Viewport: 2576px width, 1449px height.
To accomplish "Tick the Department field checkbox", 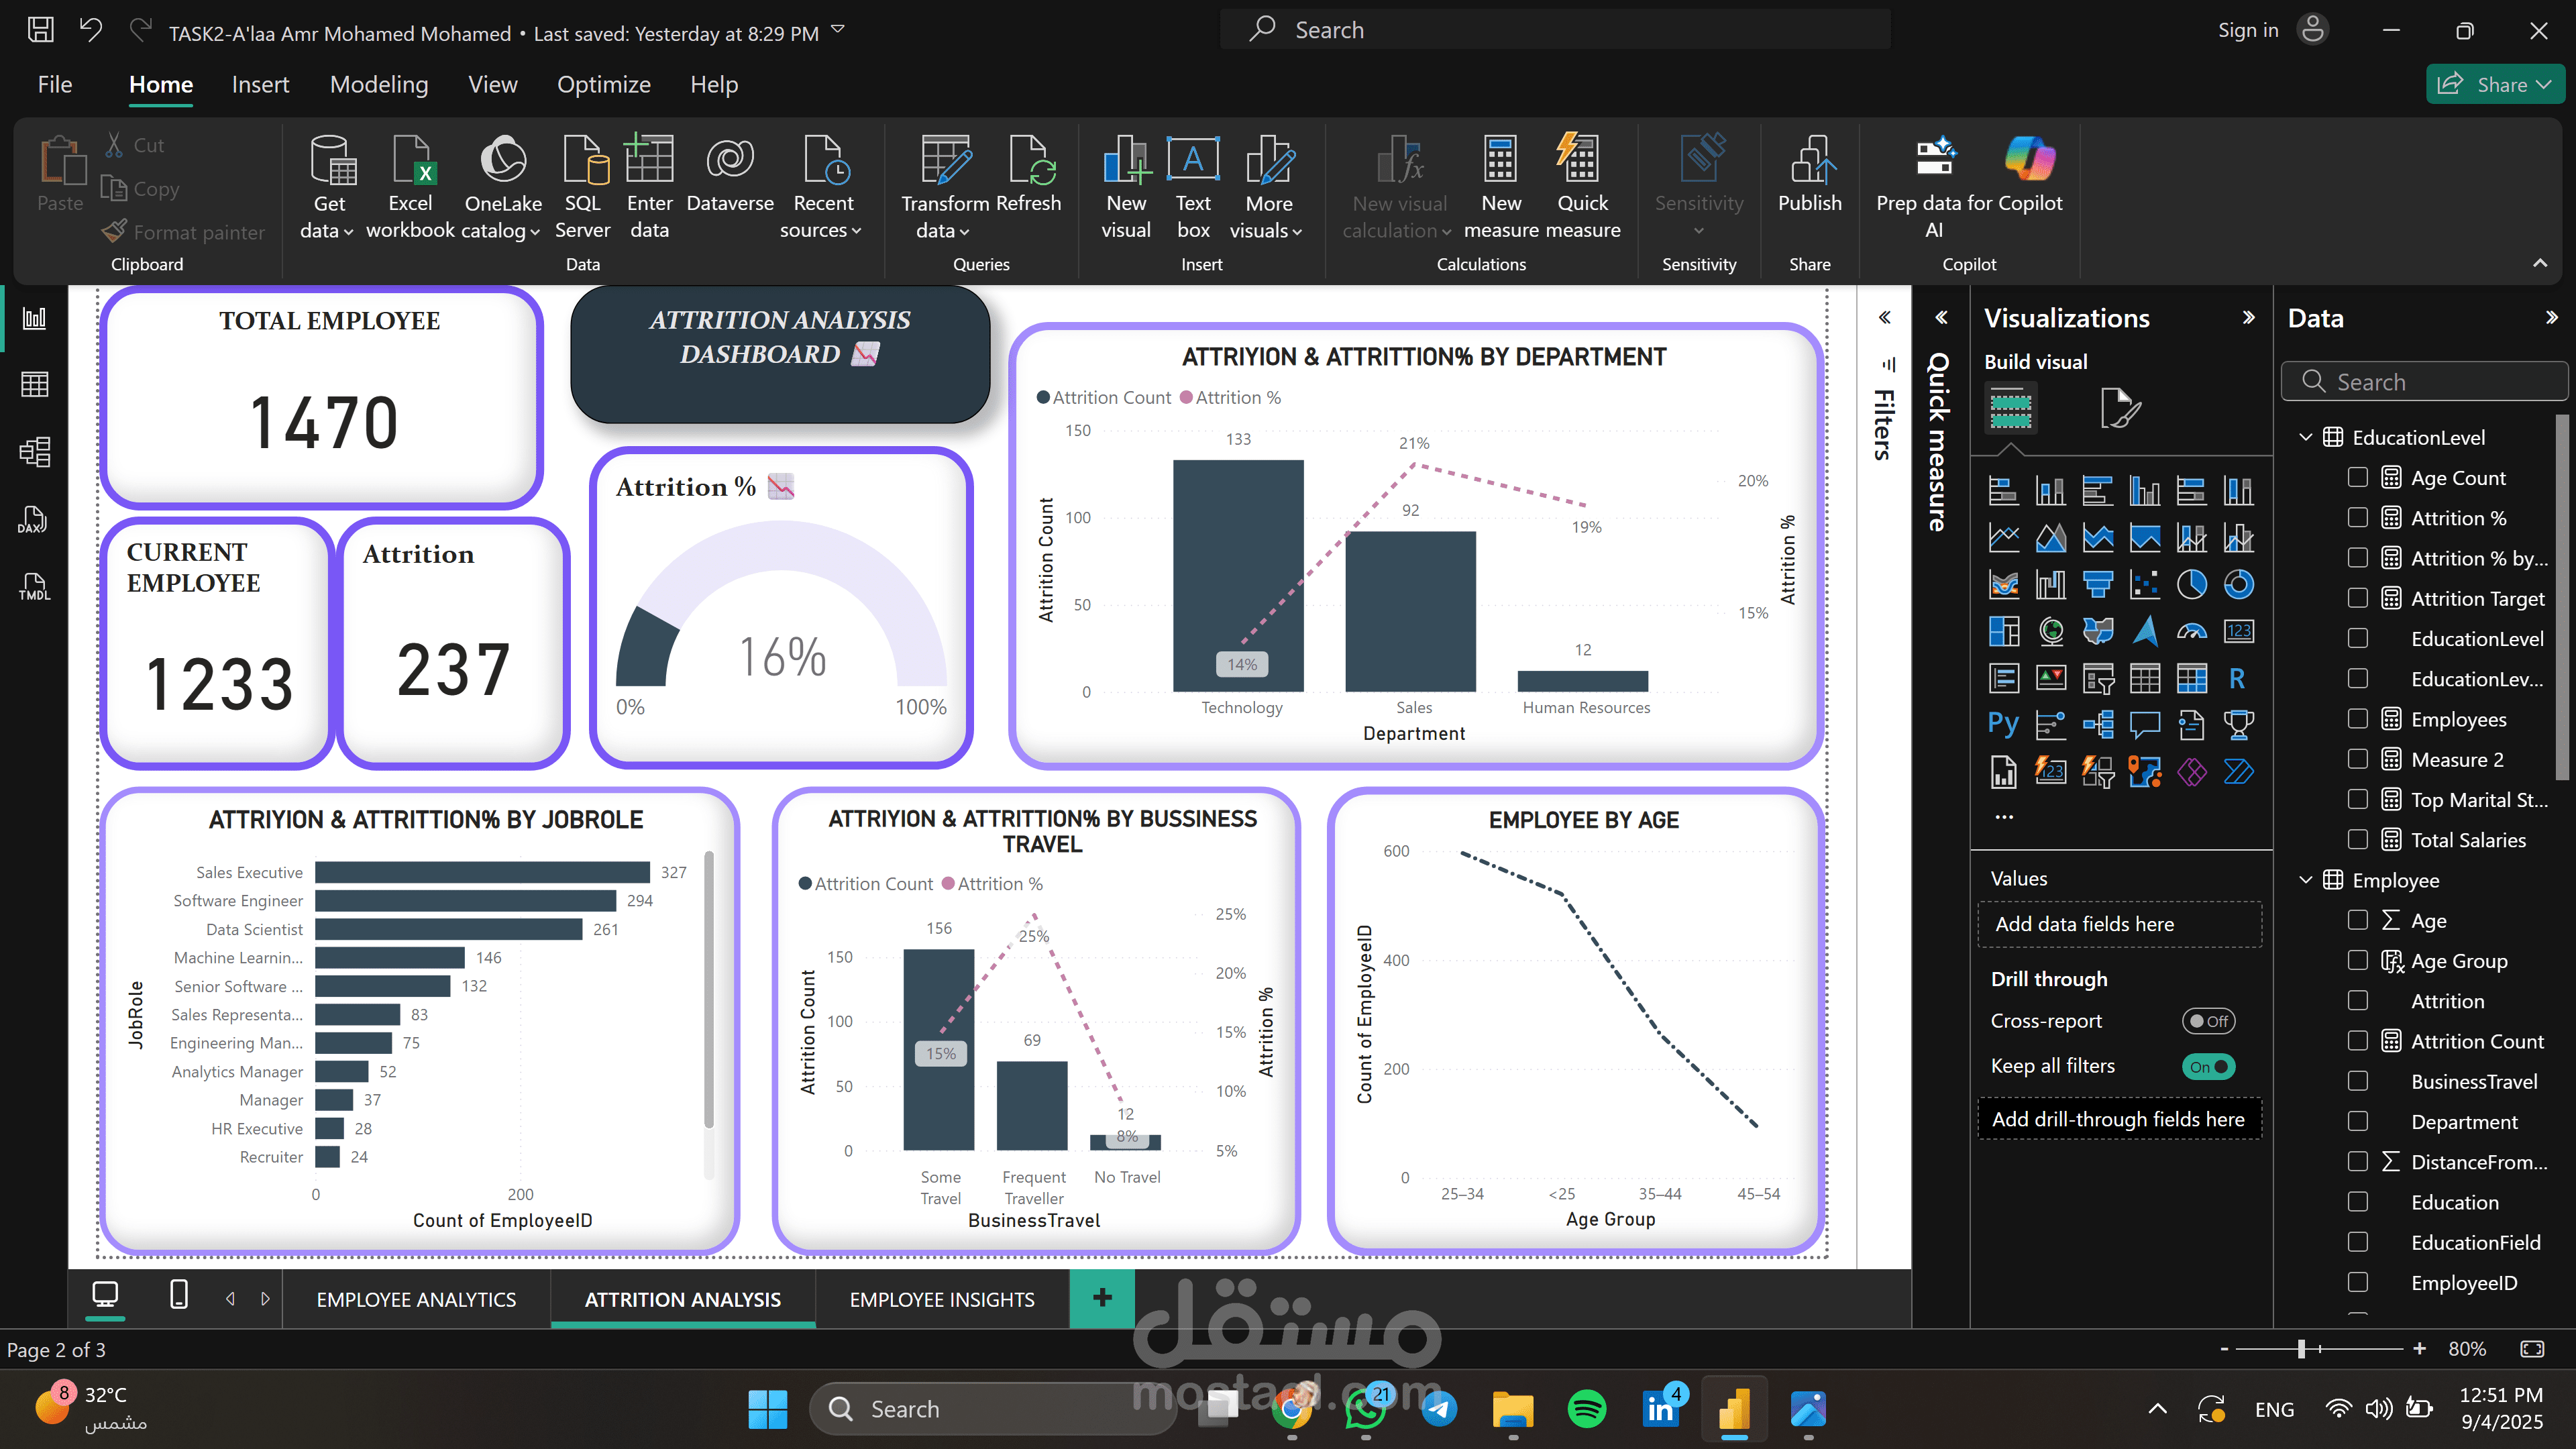I will point(2357,1122).
